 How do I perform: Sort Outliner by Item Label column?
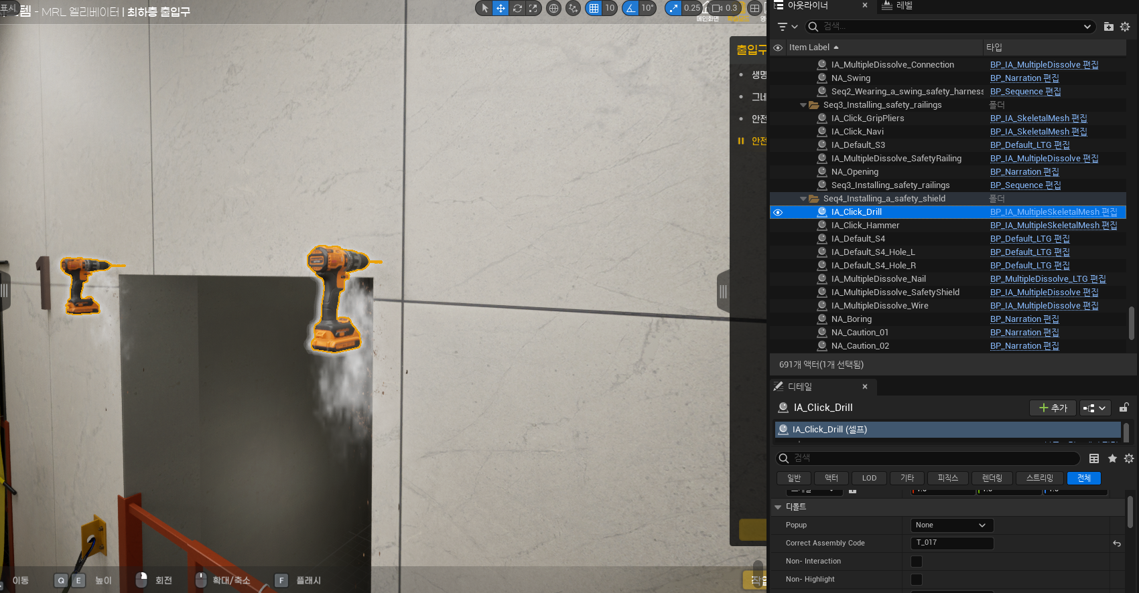(x=884, y=48)
